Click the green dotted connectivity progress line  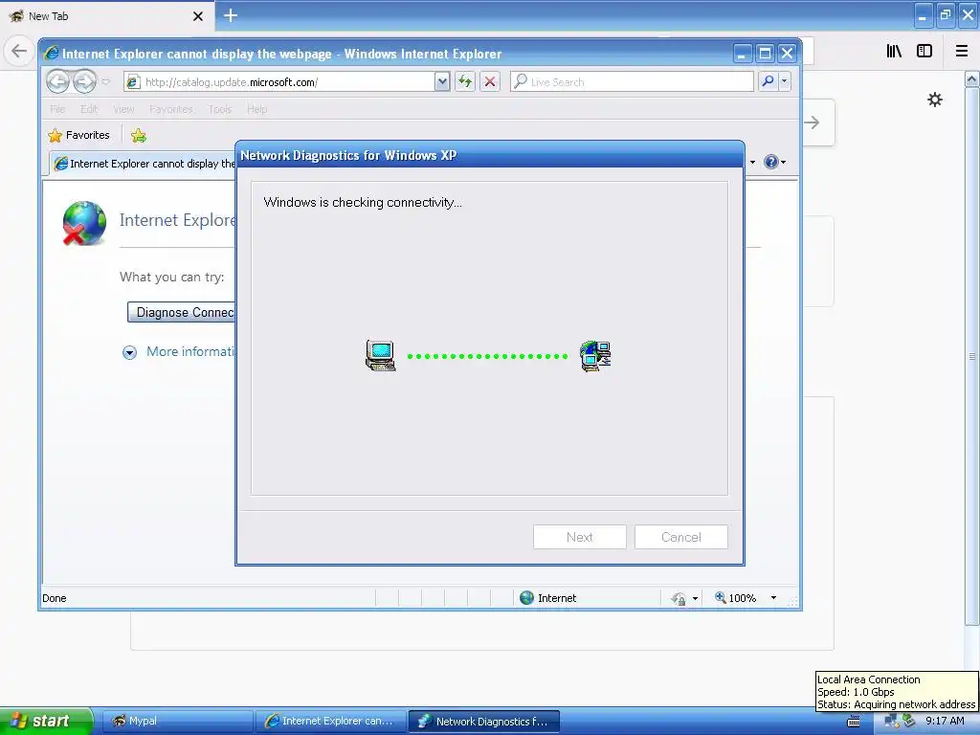tap(487, 356)
